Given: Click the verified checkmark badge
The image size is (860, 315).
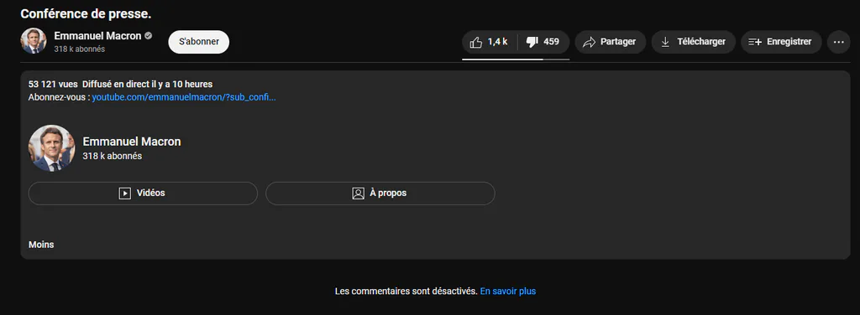Looking at the screenshot, I should tap(148, 36).
